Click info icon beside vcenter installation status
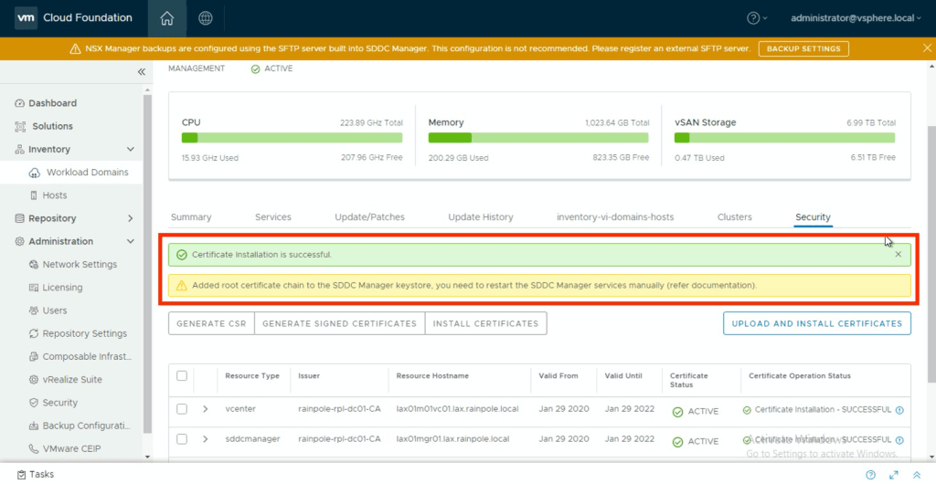This screenshot has height=484, width=936. (x=899, y=411)
